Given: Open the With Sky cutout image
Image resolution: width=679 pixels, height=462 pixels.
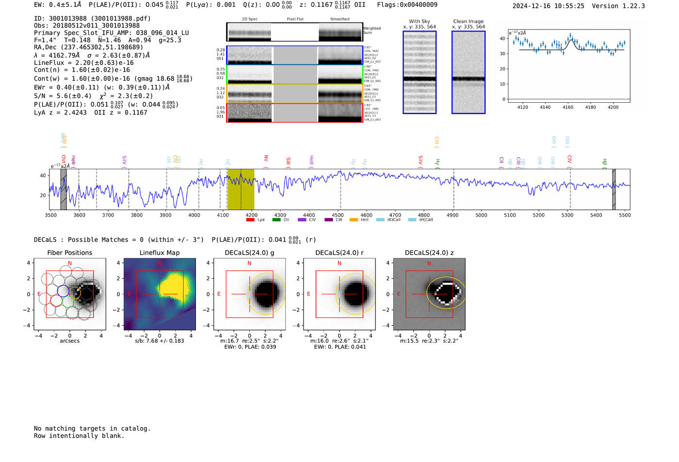Looking at the screenshot, I should [420, 72].
